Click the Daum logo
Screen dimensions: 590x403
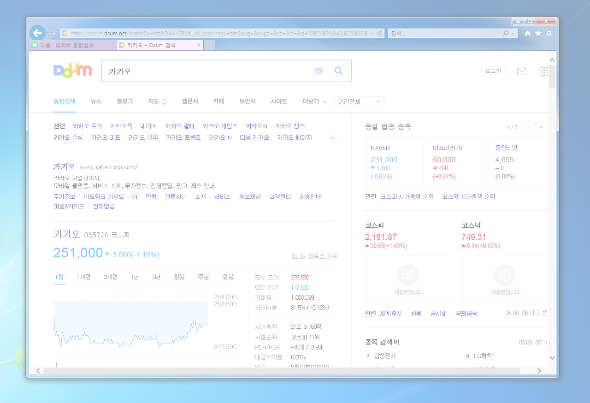click(73, 70)
